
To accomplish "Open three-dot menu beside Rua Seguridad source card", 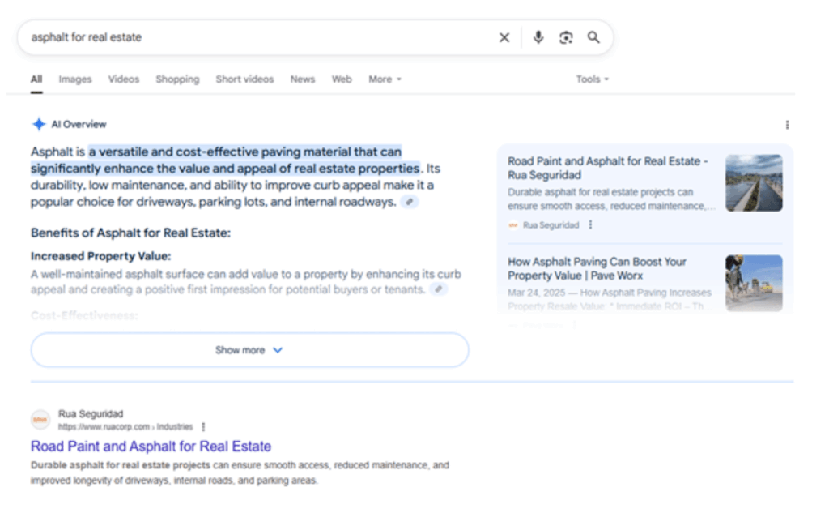I will pos(590,225).
